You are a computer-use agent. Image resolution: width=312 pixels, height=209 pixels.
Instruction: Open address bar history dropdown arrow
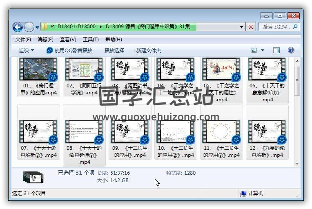click(241, 27)
